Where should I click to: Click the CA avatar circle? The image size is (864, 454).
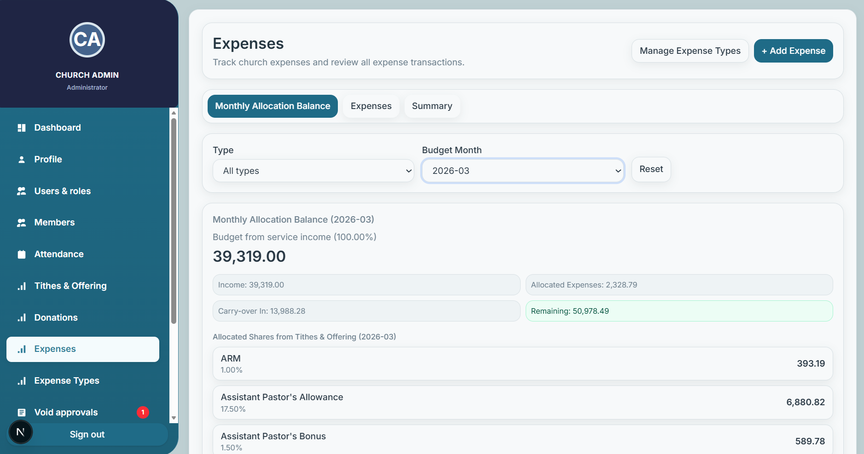point(87,40)
